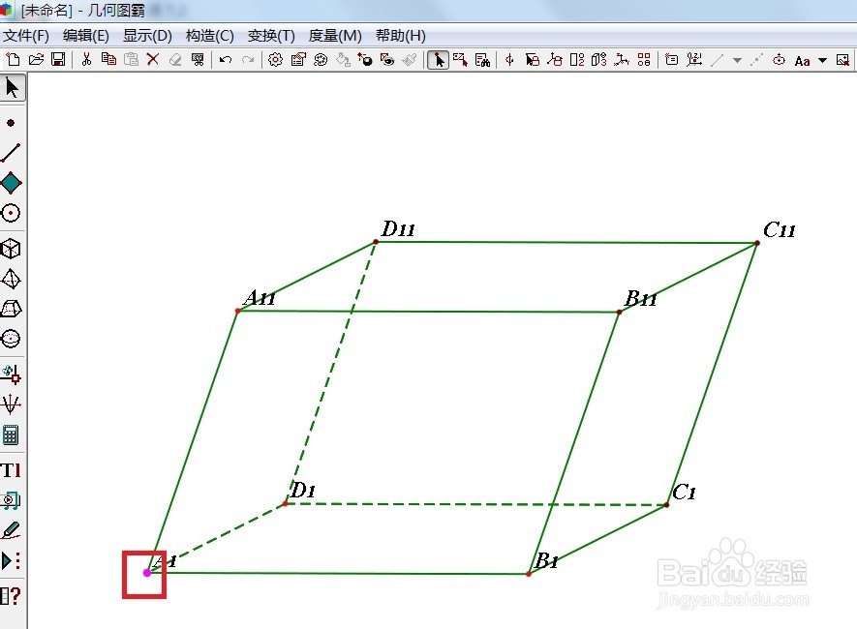
Task: Click the XYZ coordinate toolbar icon
Action: click(694, 59)
